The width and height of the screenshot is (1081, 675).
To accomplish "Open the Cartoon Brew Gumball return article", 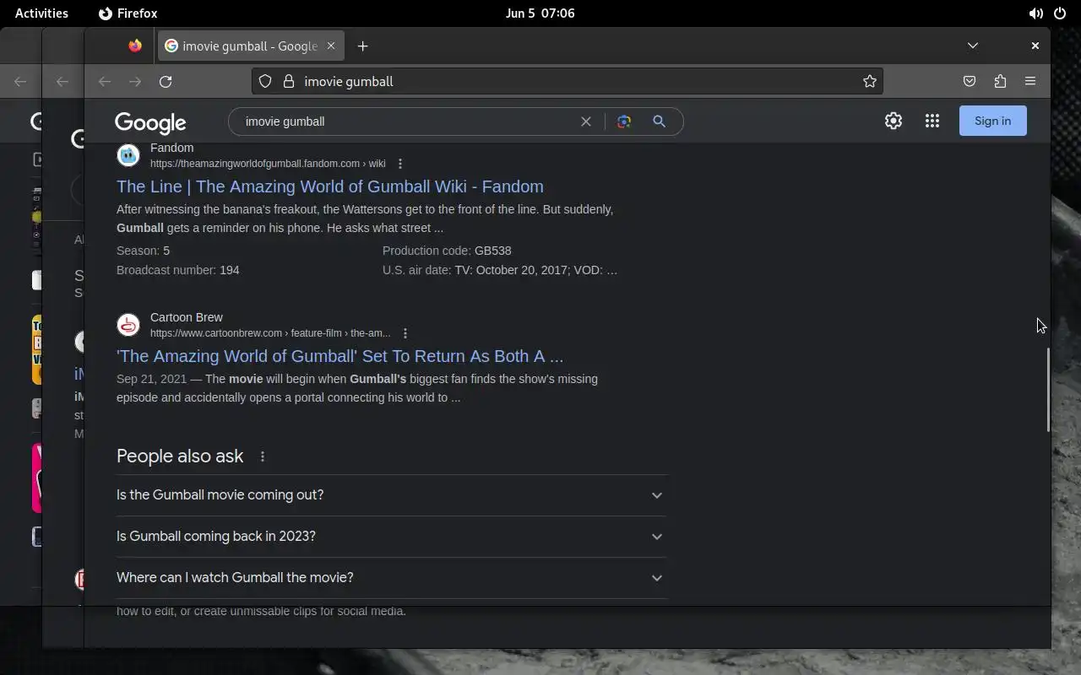I will pyautogui.click(x=340, y=356).
